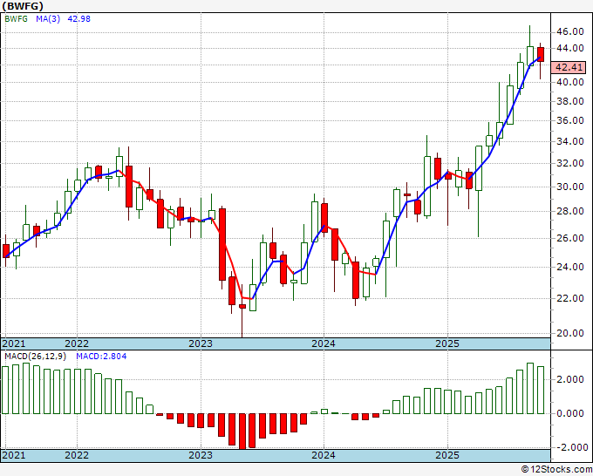
Task: Click the latest red candlestick near 44.00
Action: [x=541, y=54]
